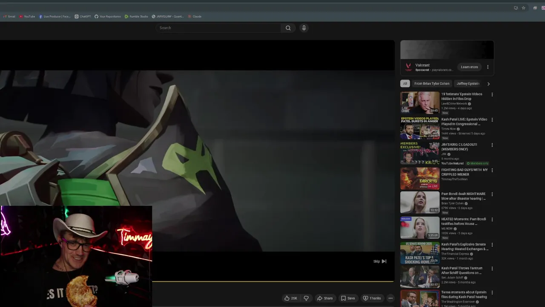Open Valorant ad options menu
Image resolution: width=545 pixels, height=307 pixels.
[488, 67]
